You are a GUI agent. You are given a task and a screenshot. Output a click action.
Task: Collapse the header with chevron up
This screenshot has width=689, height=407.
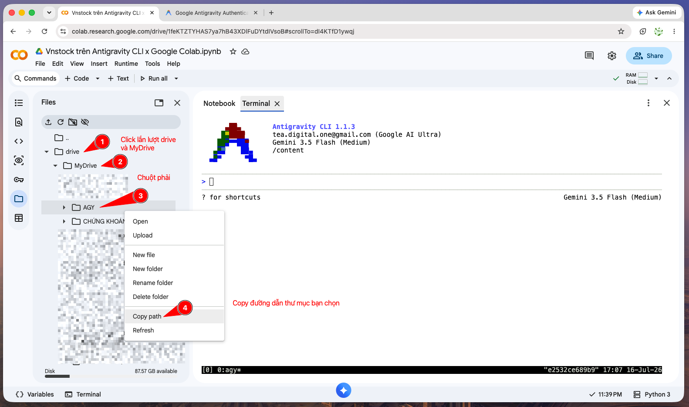pos(669,78)
